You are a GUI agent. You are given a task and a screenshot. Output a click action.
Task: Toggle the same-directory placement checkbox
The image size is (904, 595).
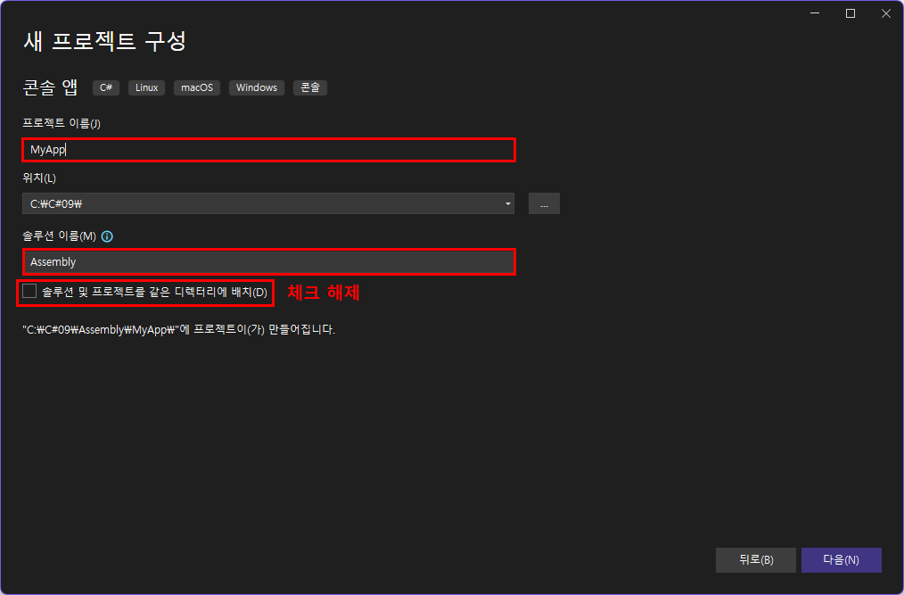[29, 291]
